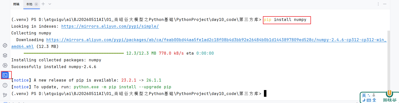The width and height of the screenshot is (399, 103).
Task: Open the IME soft keyboard icon
Action: point(369,100)
